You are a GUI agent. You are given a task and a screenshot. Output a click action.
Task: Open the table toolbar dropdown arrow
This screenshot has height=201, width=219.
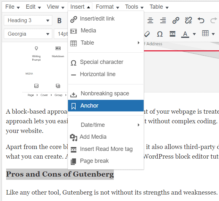pos(213,34)
